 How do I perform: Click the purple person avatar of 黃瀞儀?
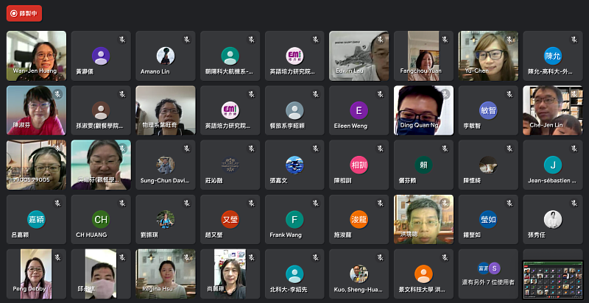click(x=101, y=56)
